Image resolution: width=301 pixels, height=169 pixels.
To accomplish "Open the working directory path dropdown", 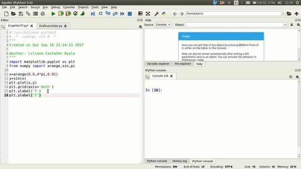I will point(283,14).
